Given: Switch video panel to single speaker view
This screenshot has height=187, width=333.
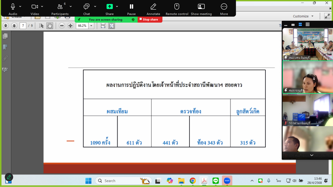Looking at the screenshot, I should [293, 25].
